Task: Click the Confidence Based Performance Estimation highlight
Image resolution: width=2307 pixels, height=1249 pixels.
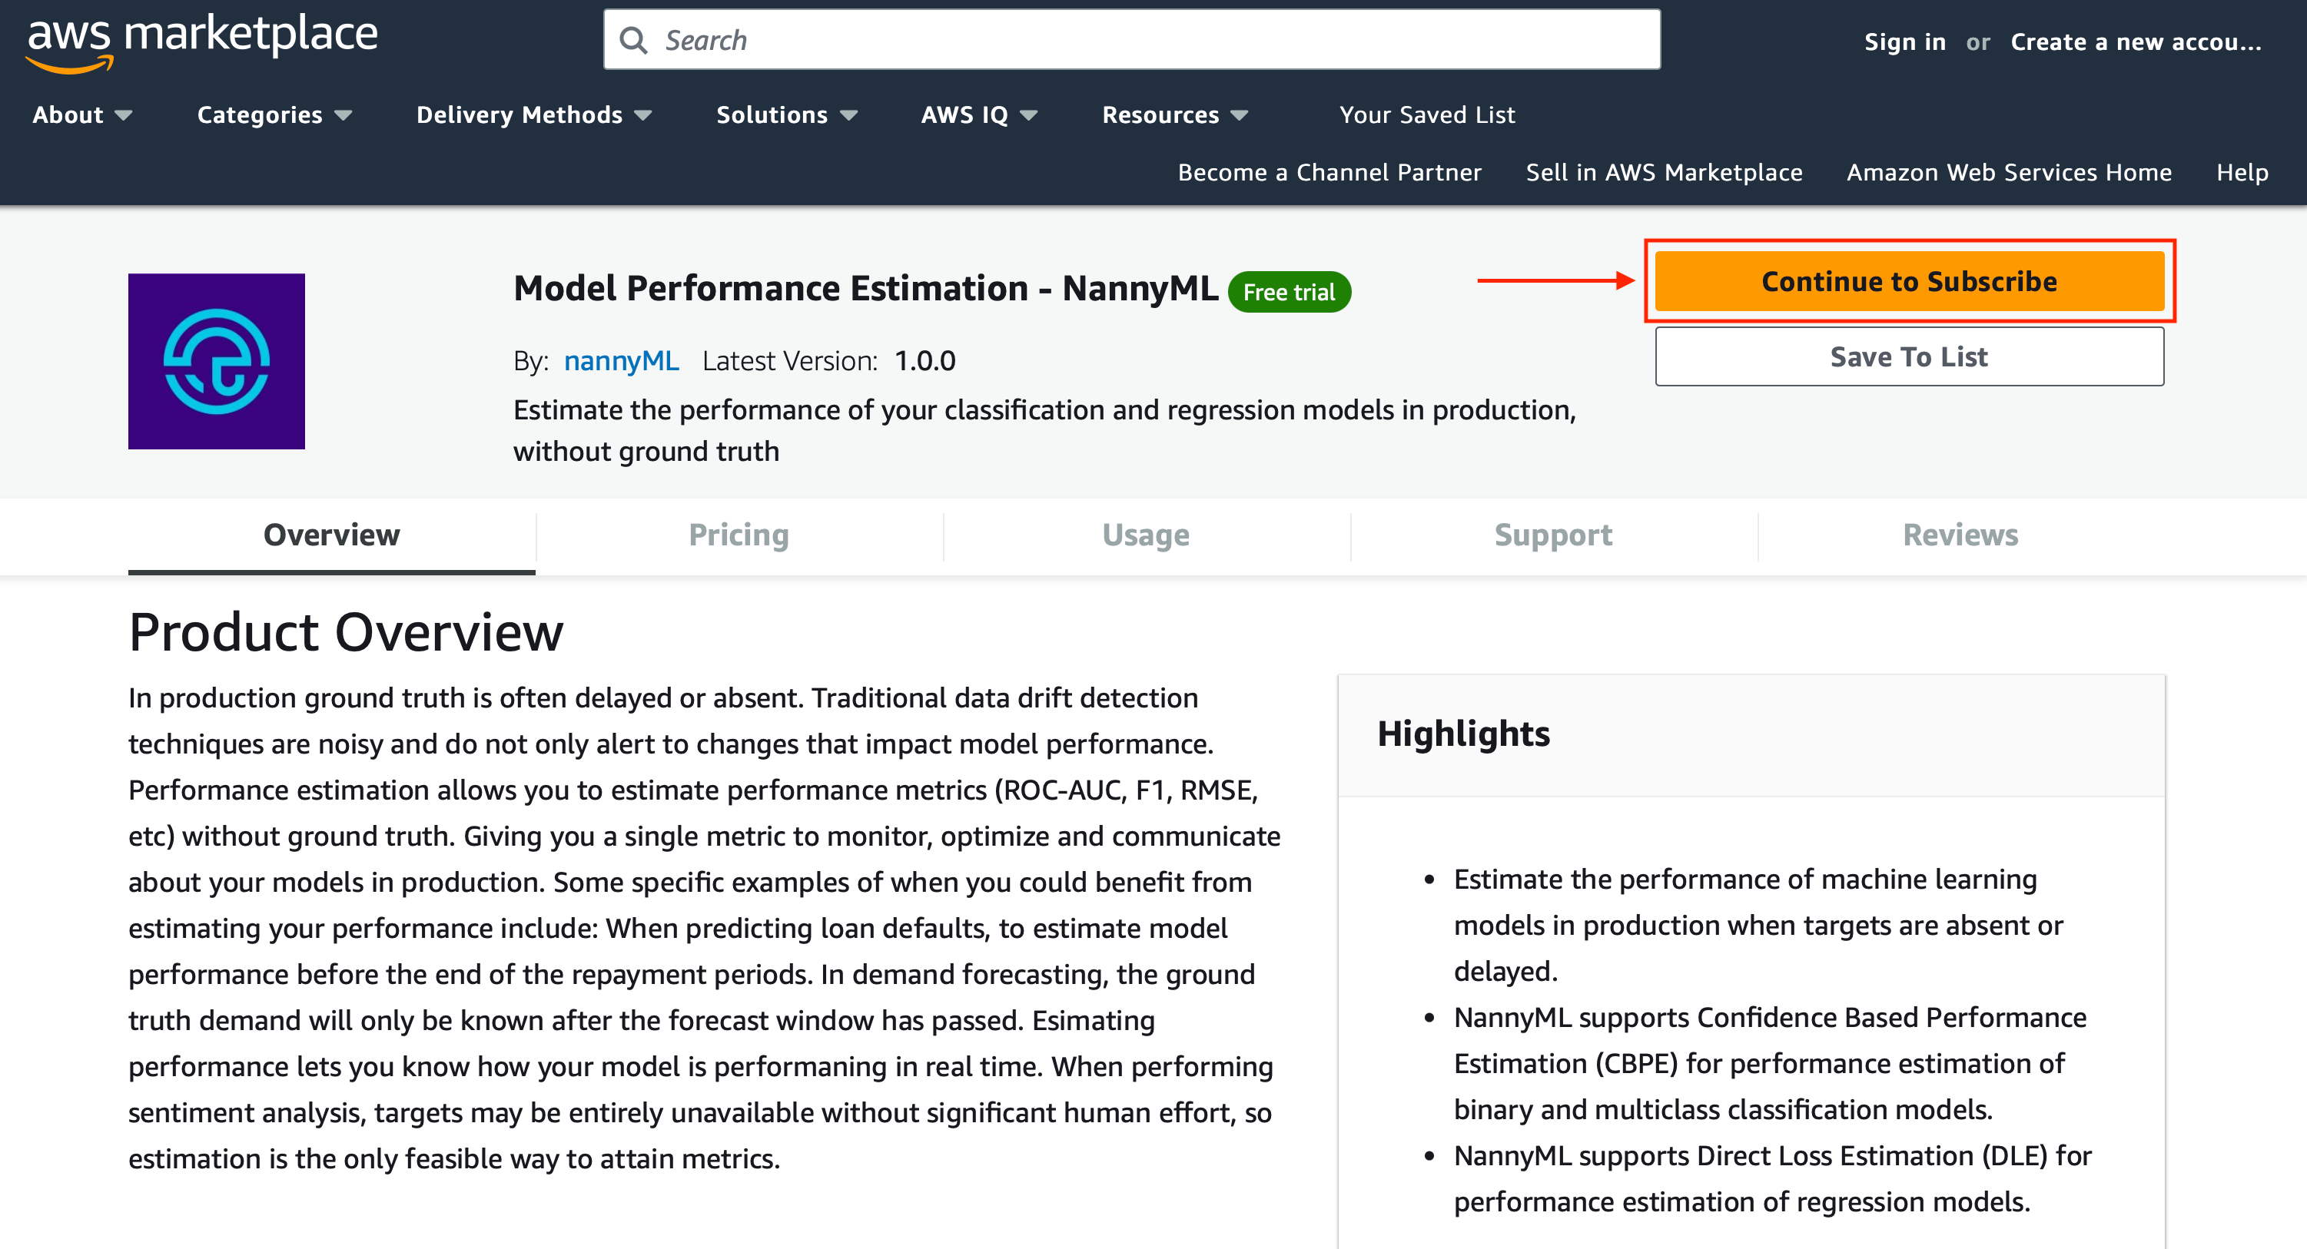Action: coord(1770,1064)
